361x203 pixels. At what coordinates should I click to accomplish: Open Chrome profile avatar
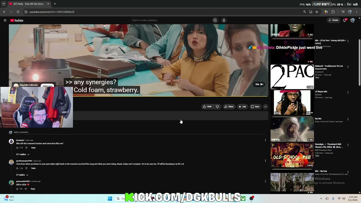click(x=350, y=12)
